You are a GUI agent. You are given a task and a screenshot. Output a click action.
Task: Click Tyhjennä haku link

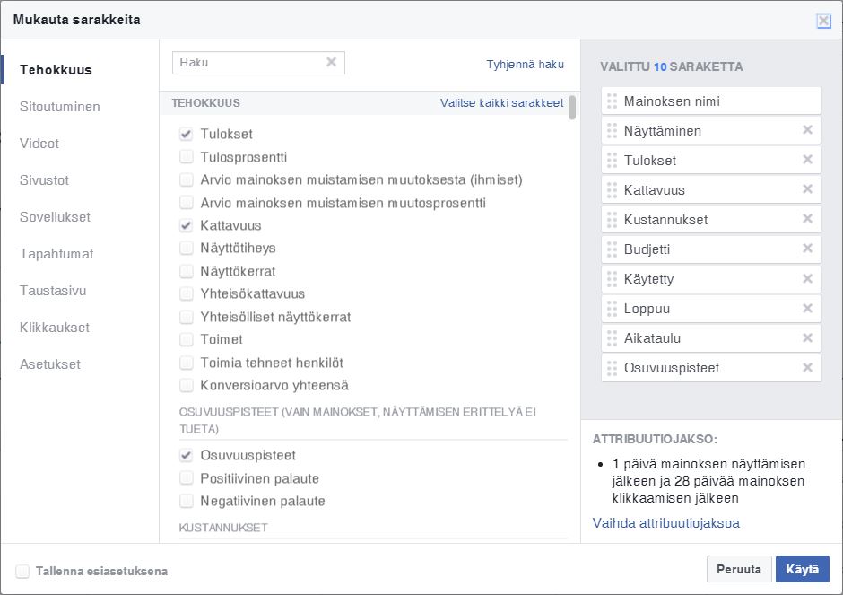click(x=526, y=64)
